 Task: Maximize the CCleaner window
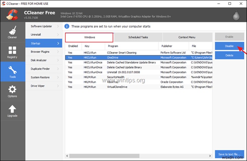[230, 3]
